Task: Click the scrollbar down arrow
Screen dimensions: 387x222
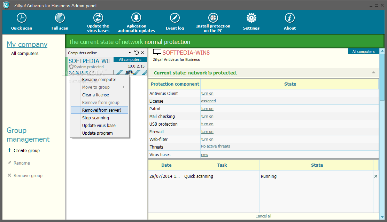Action: coord(382,217)
